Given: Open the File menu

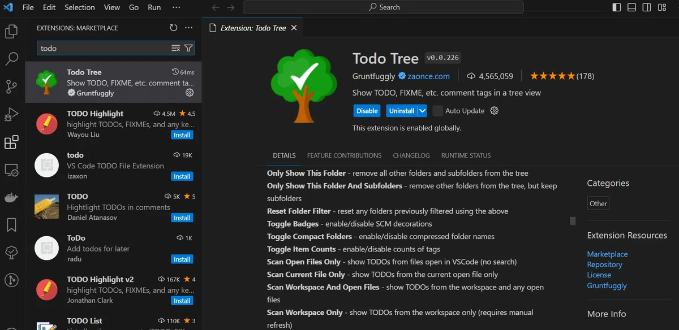Looking at the screenshot, I should click(28, 7).
